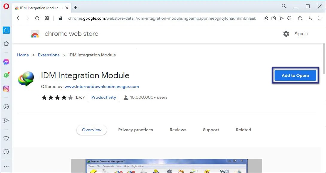Go to Extensions breadcrumb link

(x=49, y=55)
